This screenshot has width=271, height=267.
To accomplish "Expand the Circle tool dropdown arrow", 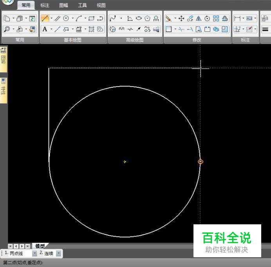I will [x=72, y=18].
